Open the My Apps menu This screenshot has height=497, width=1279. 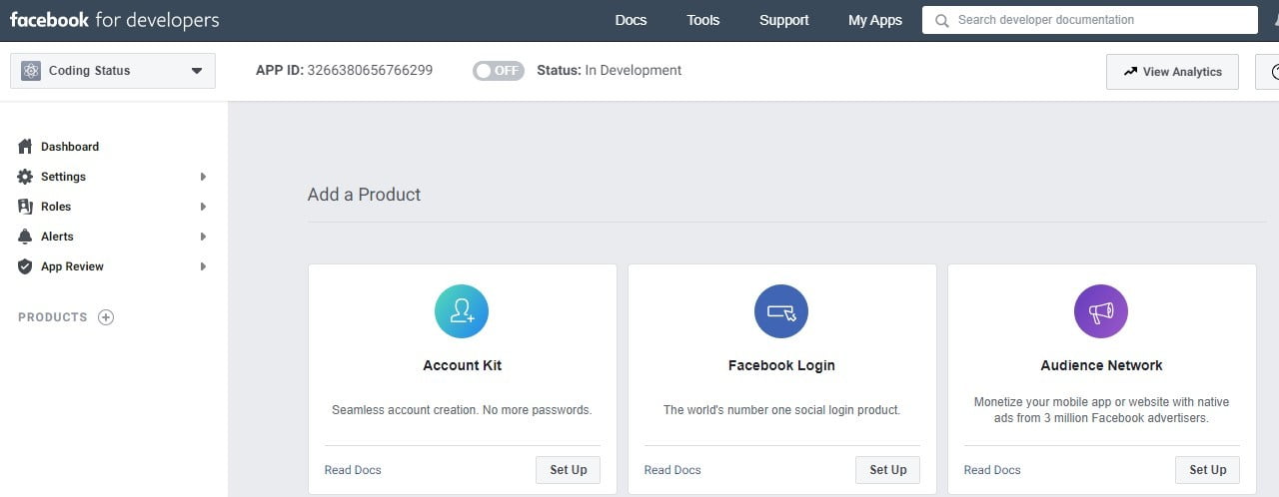point(875,20)
